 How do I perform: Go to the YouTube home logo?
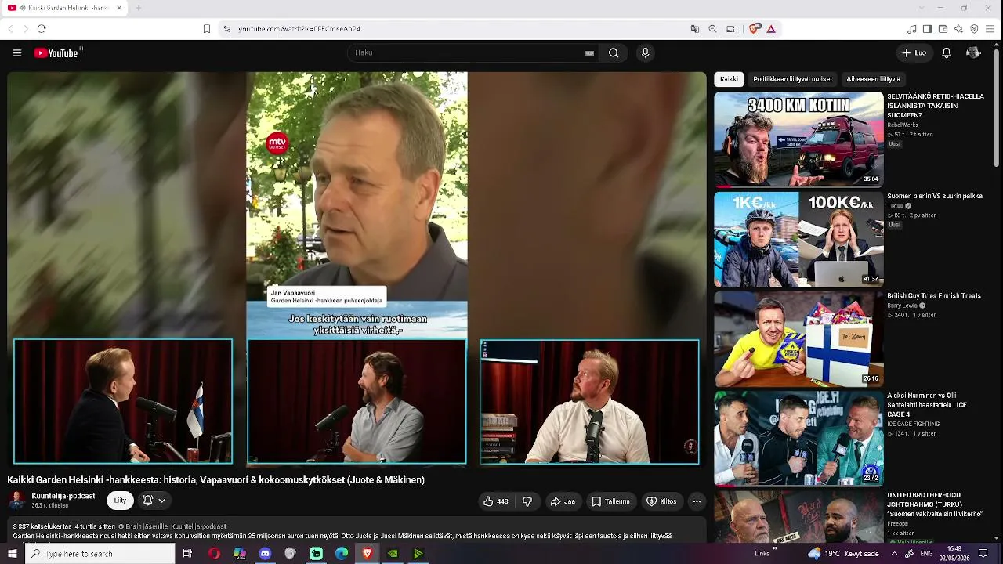pos(58,53)
